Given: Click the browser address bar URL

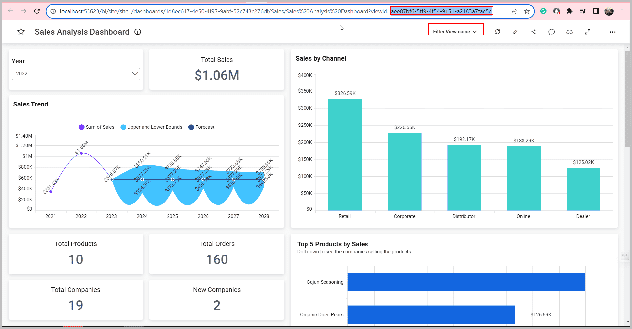Looking at the screenshot, I should 223,11.
